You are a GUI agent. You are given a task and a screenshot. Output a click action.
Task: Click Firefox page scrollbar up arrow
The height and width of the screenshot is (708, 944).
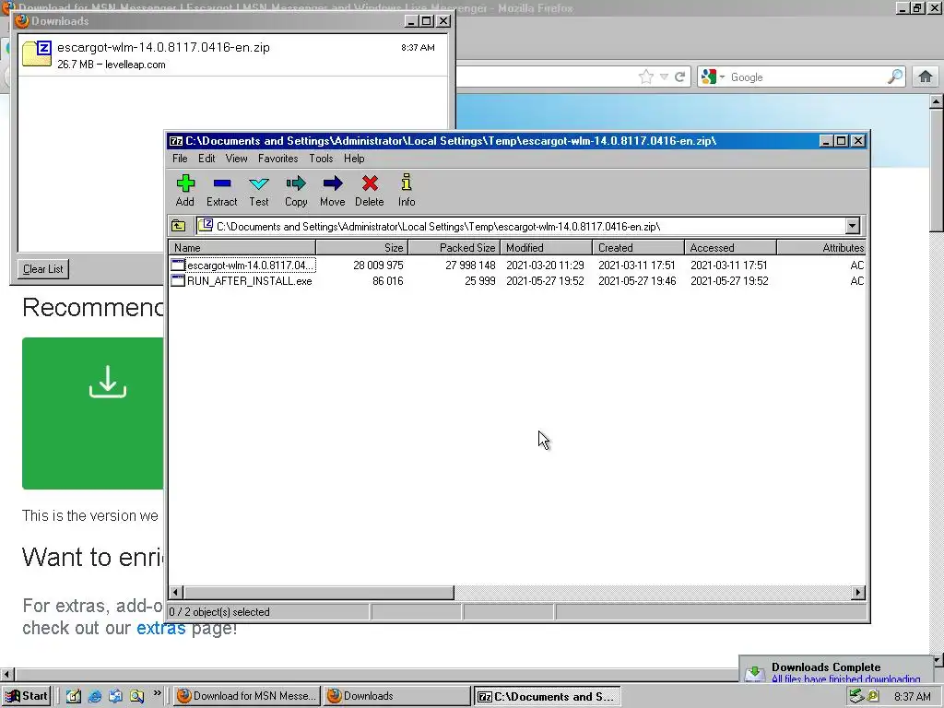point(937,101)
